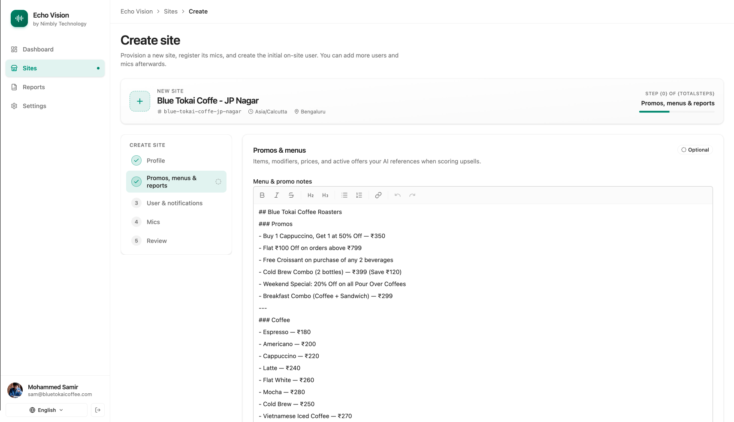Image resolution: width=734 pixels, height=422 pixels.
Task: Go to the Sites section
Action: [x=55, y=68]
